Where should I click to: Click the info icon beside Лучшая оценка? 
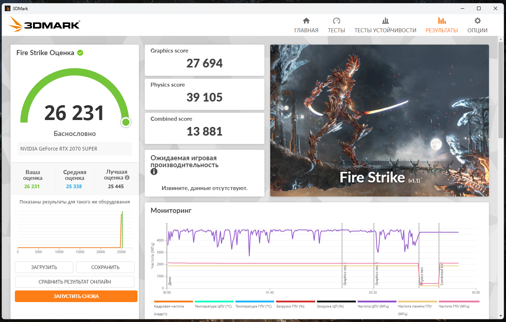127,178
